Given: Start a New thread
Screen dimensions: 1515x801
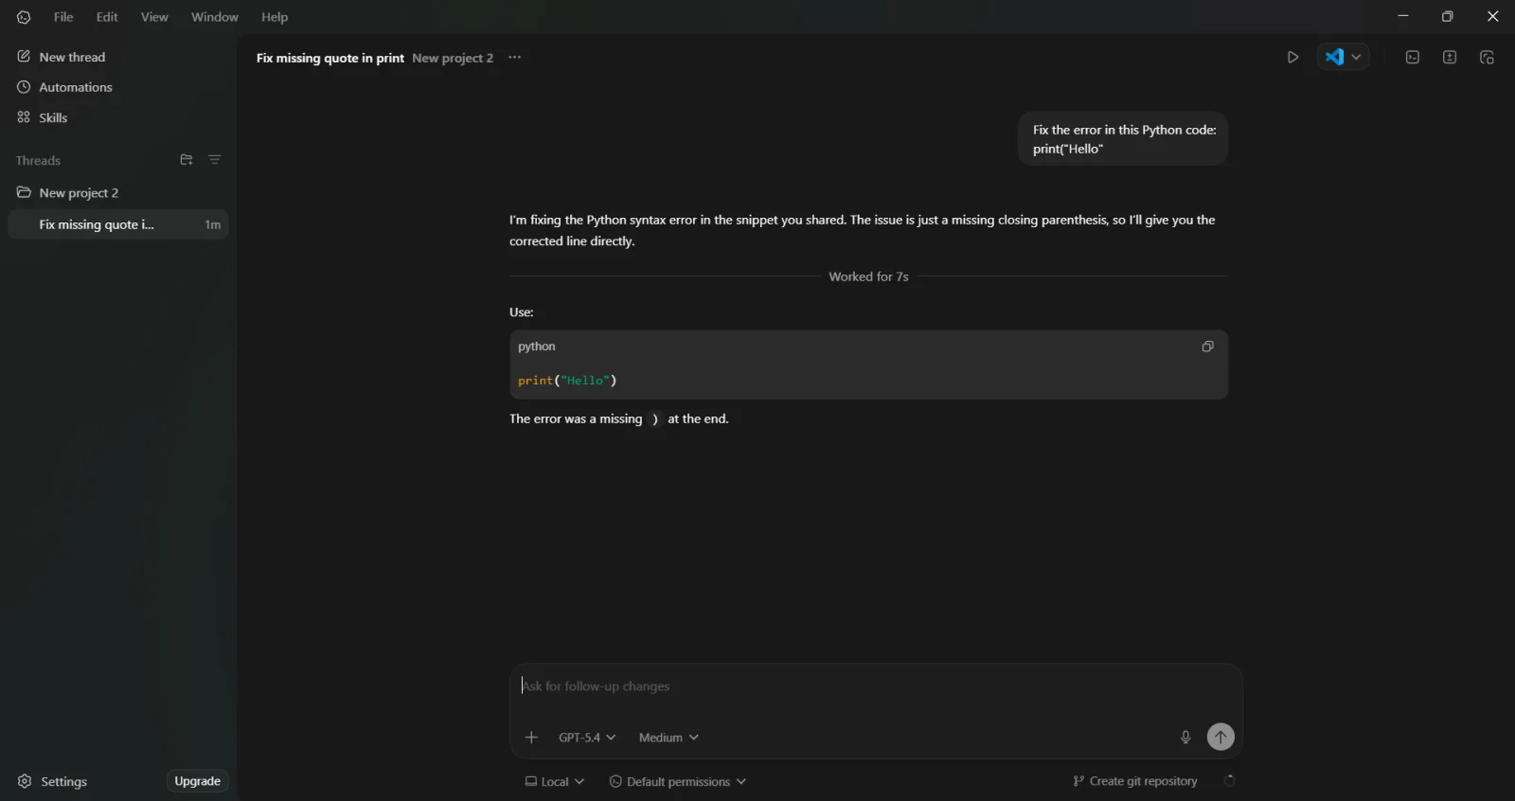Looking at the screenshot, I should coord(62,57).
